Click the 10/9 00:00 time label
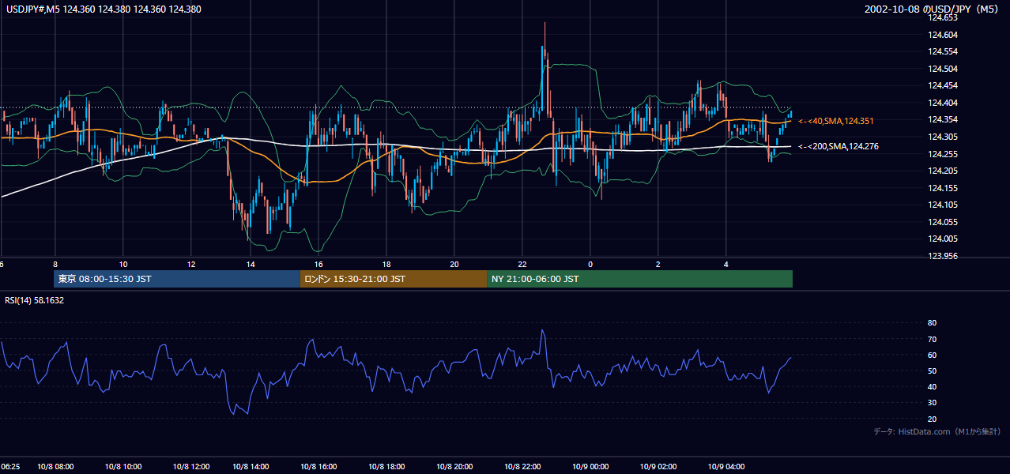Image resolution: width=1010 pixels, height=474 pixels. point(590,467)
